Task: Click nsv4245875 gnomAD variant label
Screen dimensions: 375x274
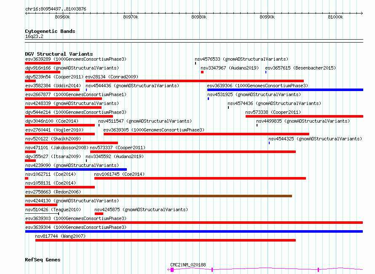Action: coord(141,210)
